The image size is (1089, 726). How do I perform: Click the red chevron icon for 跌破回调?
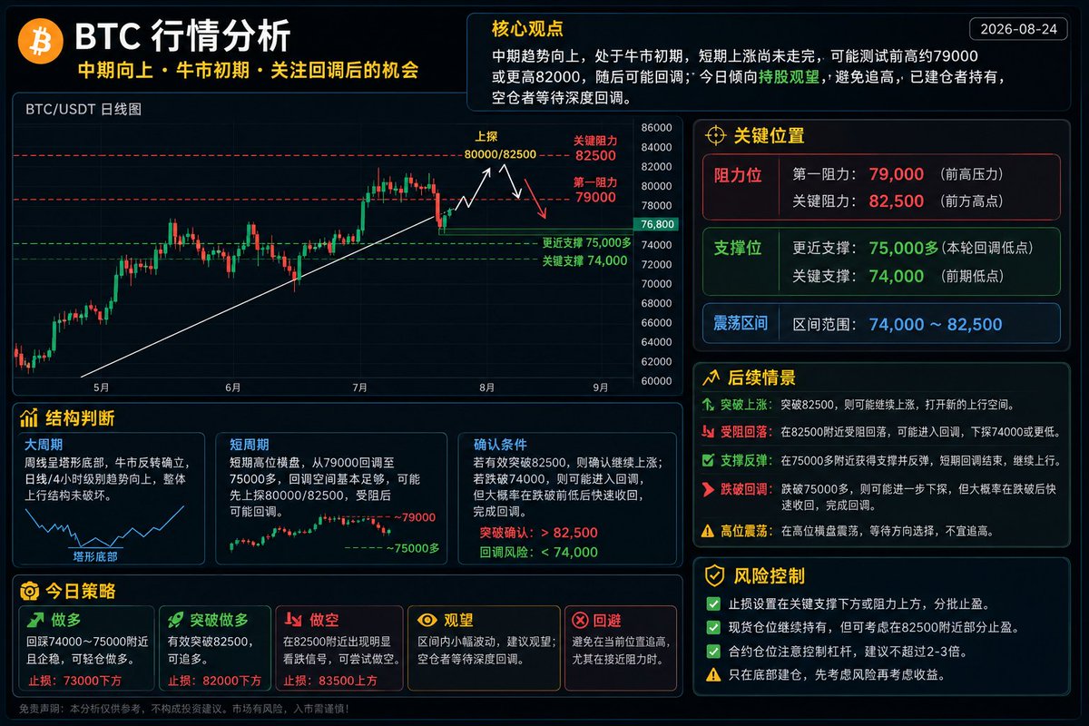coord(709,491)
